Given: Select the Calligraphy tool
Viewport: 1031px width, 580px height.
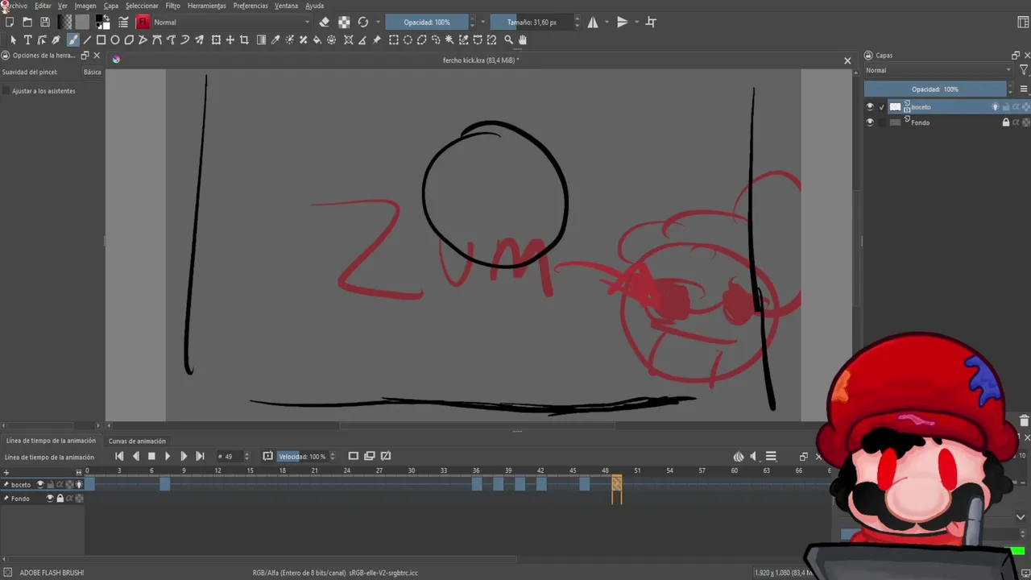Looking at the screenshot, I should [x=56, y=39].
